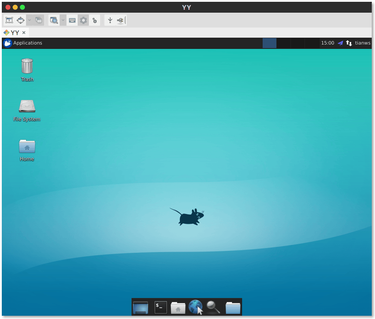Expand the dropdown next to the fit-window icon
Image resolution: width=375 pixels, height=319 pixels.
[30, 20]
